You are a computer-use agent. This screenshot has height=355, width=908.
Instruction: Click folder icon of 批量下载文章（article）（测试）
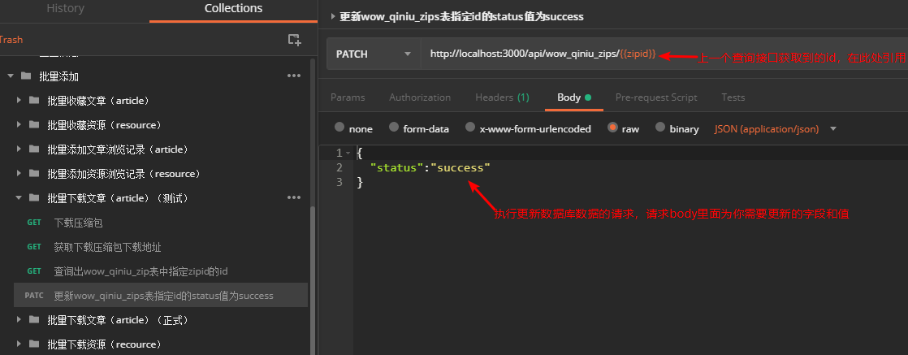[34, 197]
